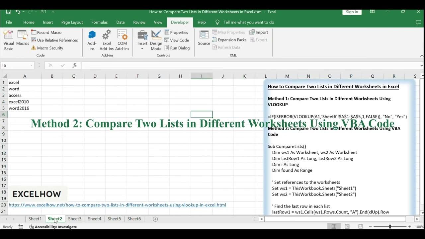
Task: Open the Undo history dropdown arrow
Action: [23, 12]
